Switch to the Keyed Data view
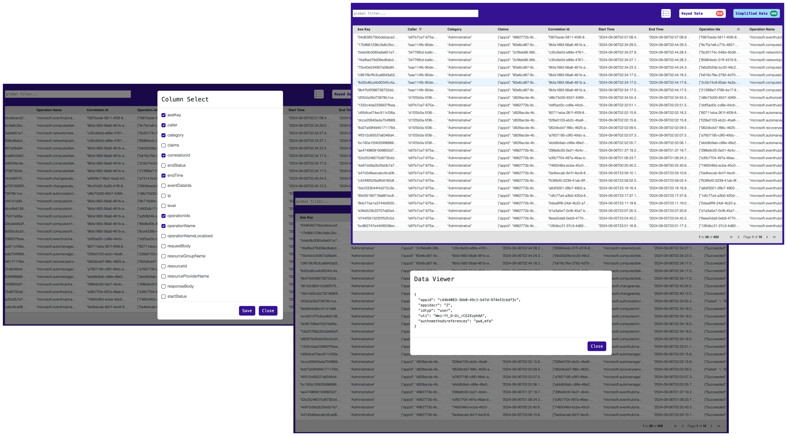The image size is (787, 436). tap(702, 13)
